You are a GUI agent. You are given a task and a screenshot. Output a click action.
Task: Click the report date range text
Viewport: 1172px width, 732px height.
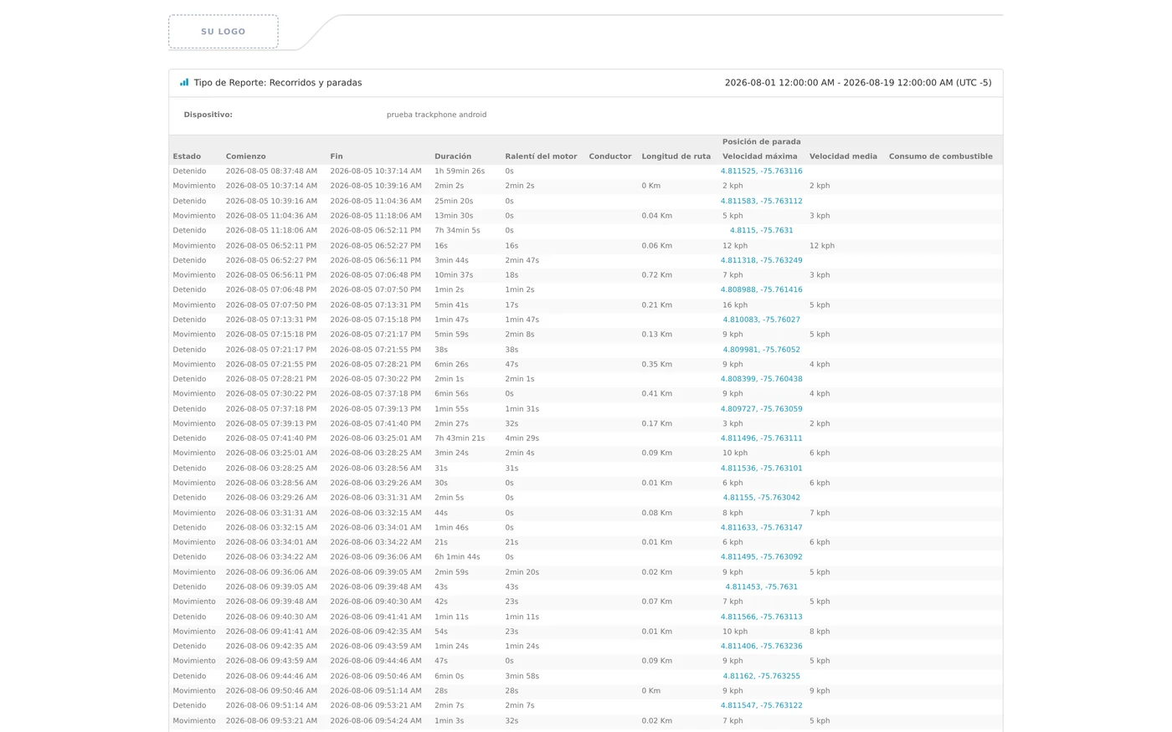858,83
